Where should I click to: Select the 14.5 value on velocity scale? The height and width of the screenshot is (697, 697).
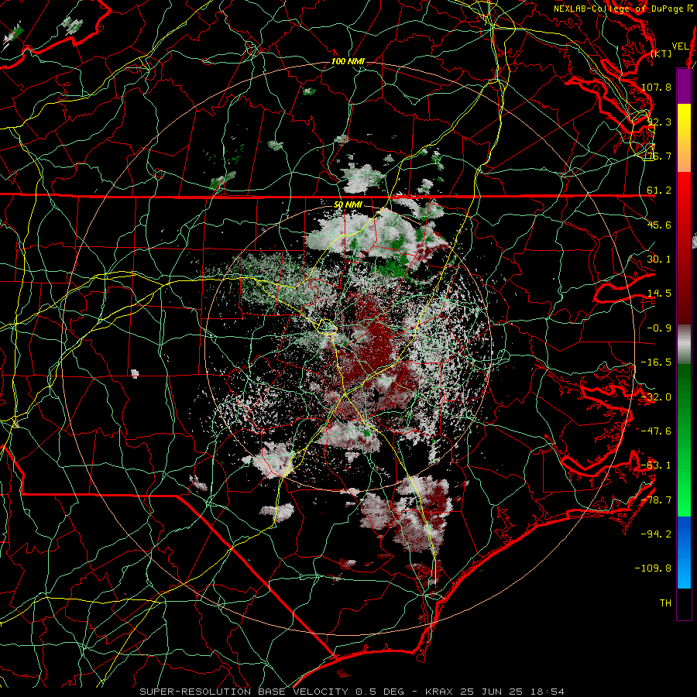tap(659, 294)
